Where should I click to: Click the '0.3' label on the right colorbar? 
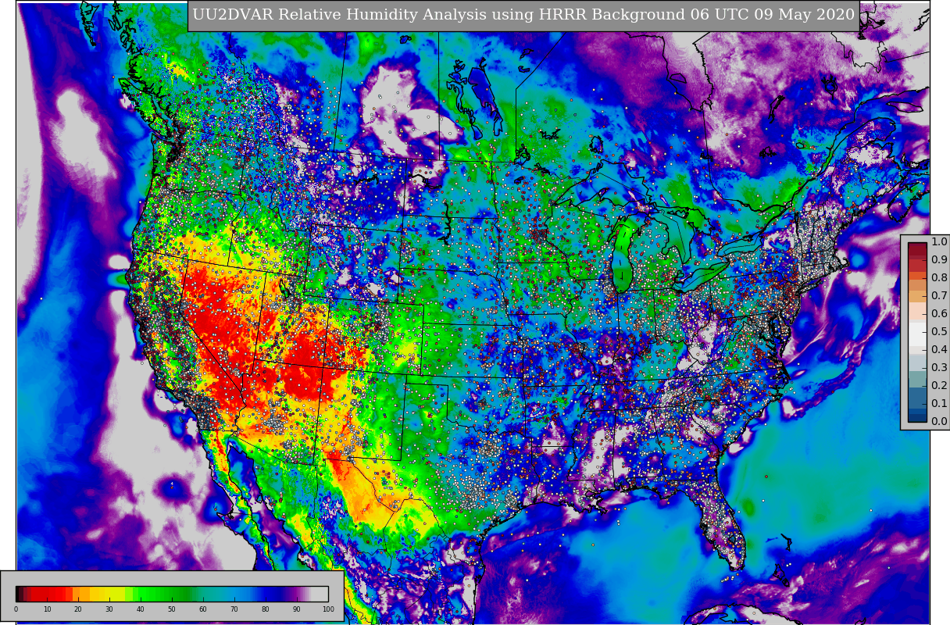pyautogui.click(x=939, y=367)
